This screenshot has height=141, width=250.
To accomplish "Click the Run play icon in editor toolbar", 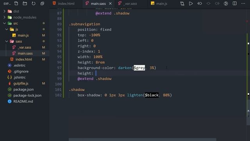I will point(191,4).
